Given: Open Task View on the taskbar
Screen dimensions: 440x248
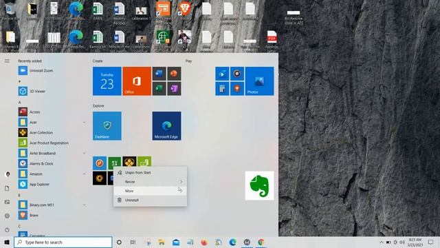Looking at the screenshot, I should tap(133, 242).
